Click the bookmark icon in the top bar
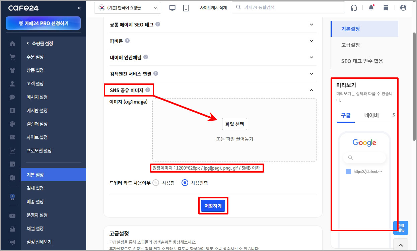Viewport: 417px width, 251px height. click(x=386, y=7)
